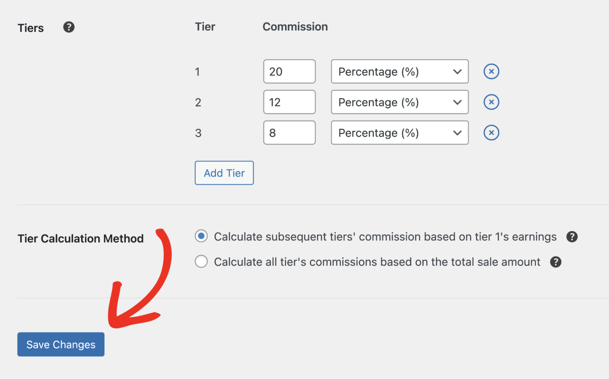Screen dimensions: 609x379
Task: Select "Calculate all tier's commissions based on total sale amount"
Action: [x=201, y=261]
